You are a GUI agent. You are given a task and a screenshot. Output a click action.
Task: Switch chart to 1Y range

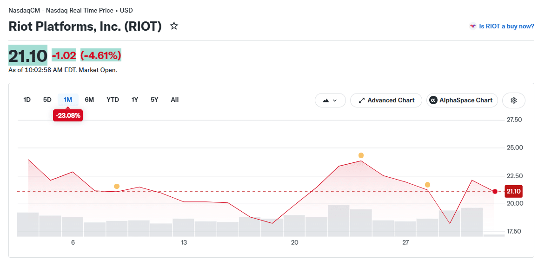[135, 100]
